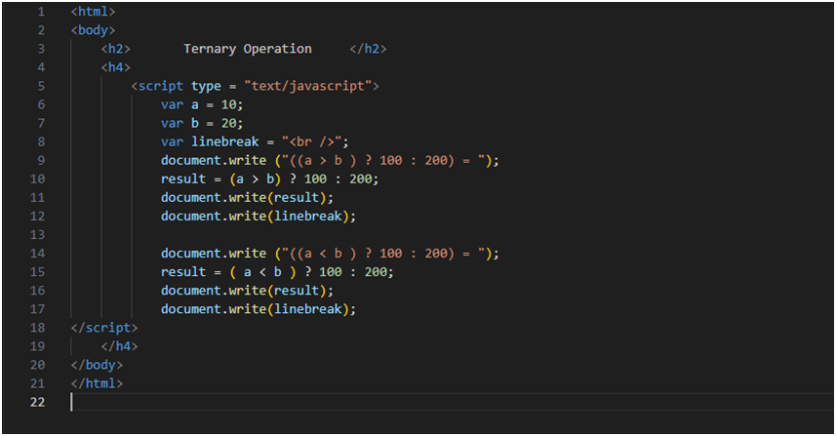
Task: Click the closing </h4> tag
Action: tap(119, 346)
